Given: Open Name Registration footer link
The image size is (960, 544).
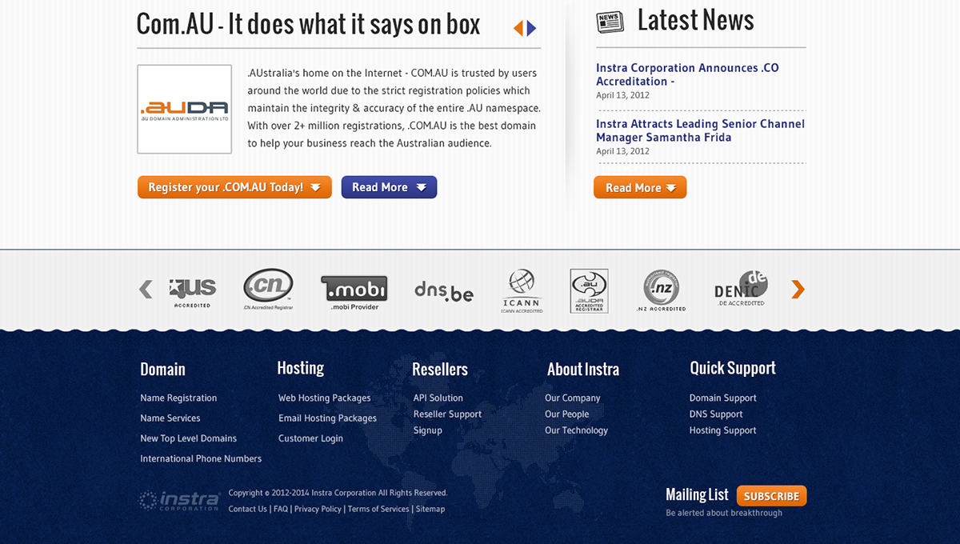Looking at the screenshot, I should (x=178, y=398).
